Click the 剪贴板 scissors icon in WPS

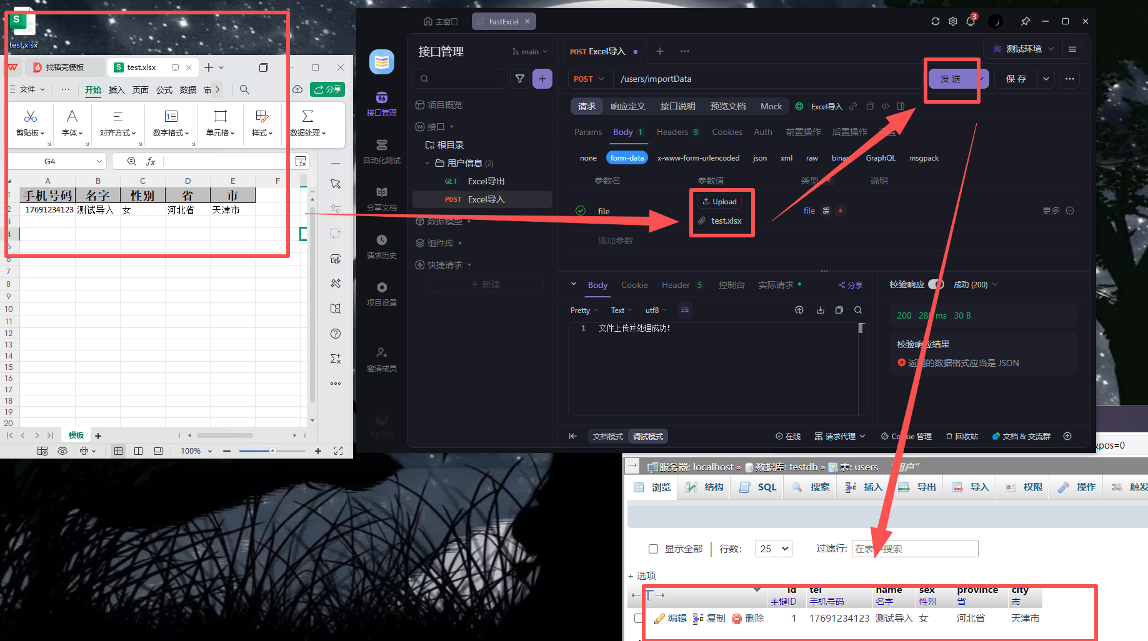30,116
